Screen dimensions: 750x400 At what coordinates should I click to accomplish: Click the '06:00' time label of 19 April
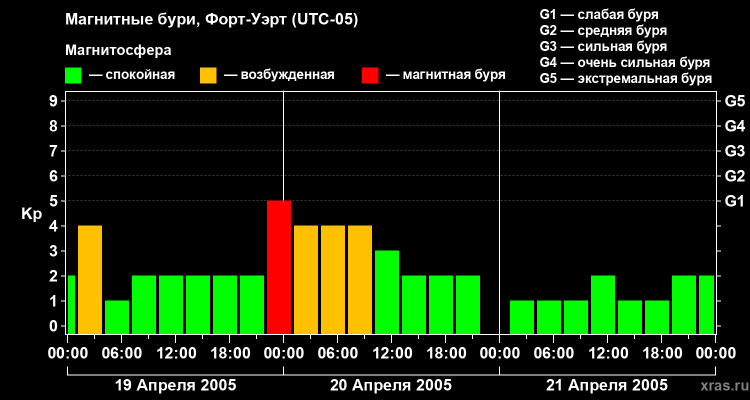pos(121,353)
